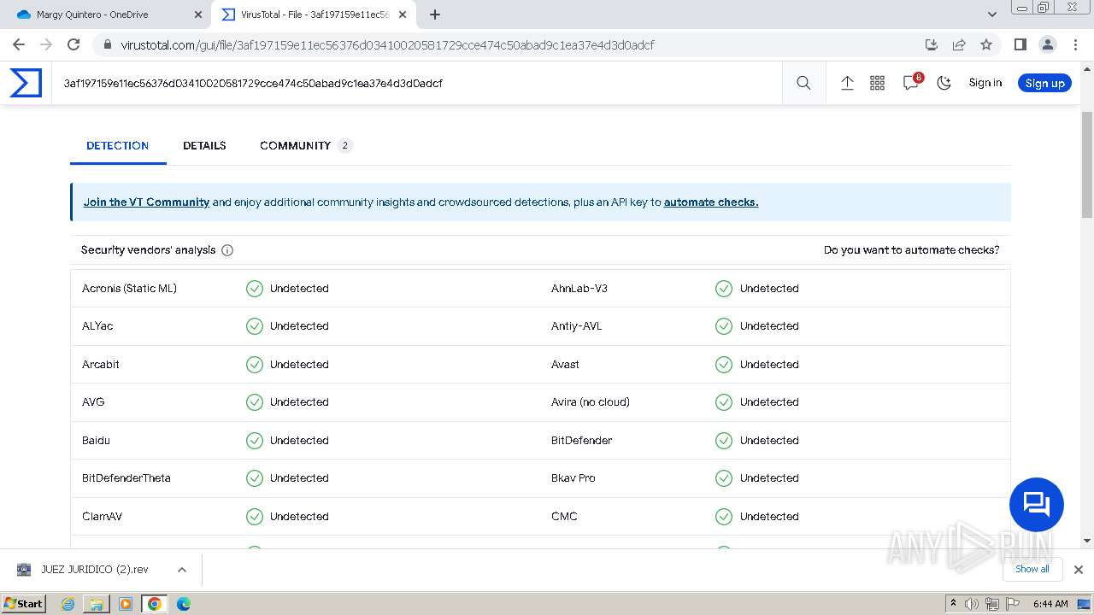Switch to the DETECTION tab
This screenshot has height=615, width=1094.
(117, 146)
